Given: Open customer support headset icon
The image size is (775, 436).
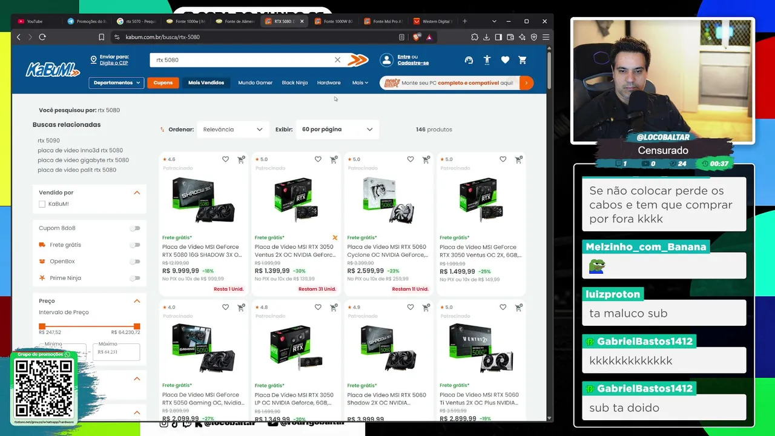Looking at the screenshot, I should tap(469, 60).
